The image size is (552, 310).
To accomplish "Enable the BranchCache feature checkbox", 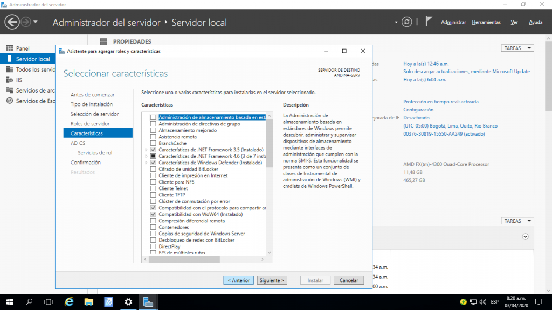I will point(153,143).
